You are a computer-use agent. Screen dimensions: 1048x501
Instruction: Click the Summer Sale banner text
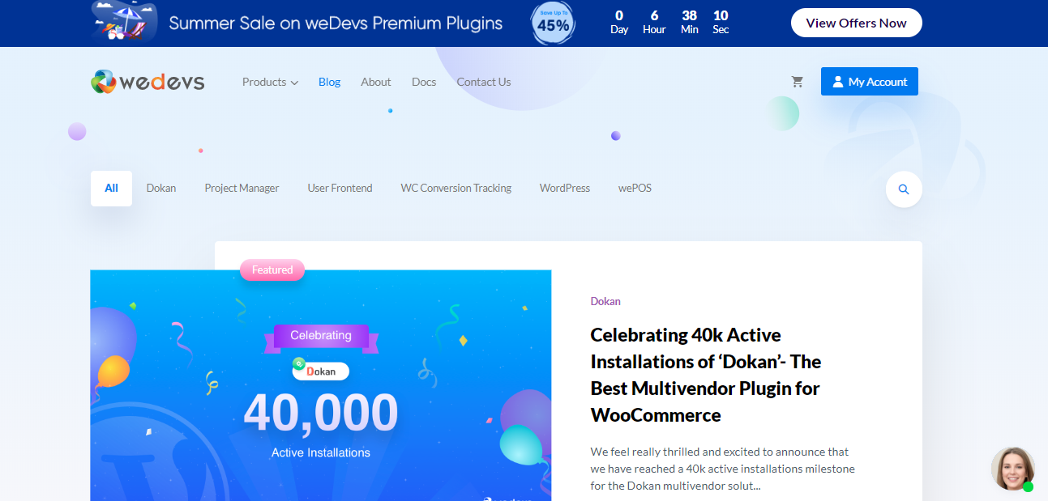336,23
